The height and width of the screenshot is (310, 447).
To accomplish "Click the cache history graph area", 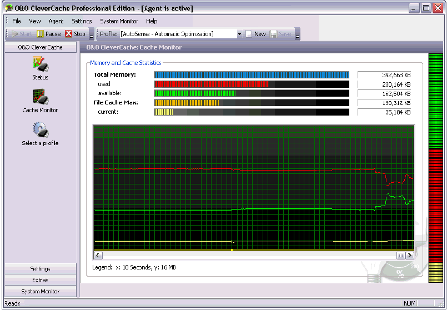I will point(254,188).
